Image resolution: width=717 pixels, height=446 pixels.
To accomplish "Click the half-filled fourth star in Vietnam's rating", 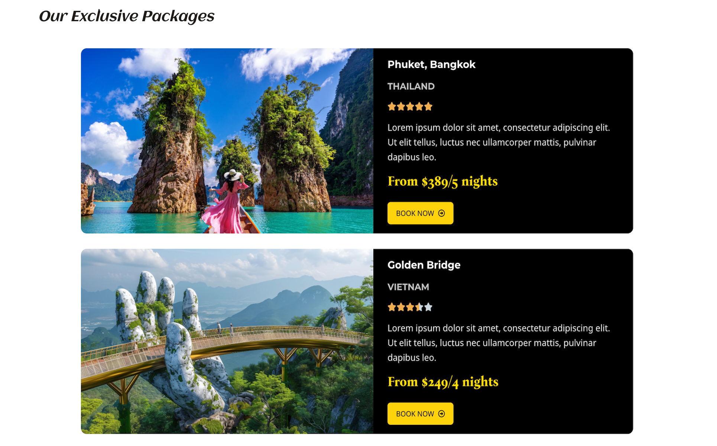I will tap(419, 307).
